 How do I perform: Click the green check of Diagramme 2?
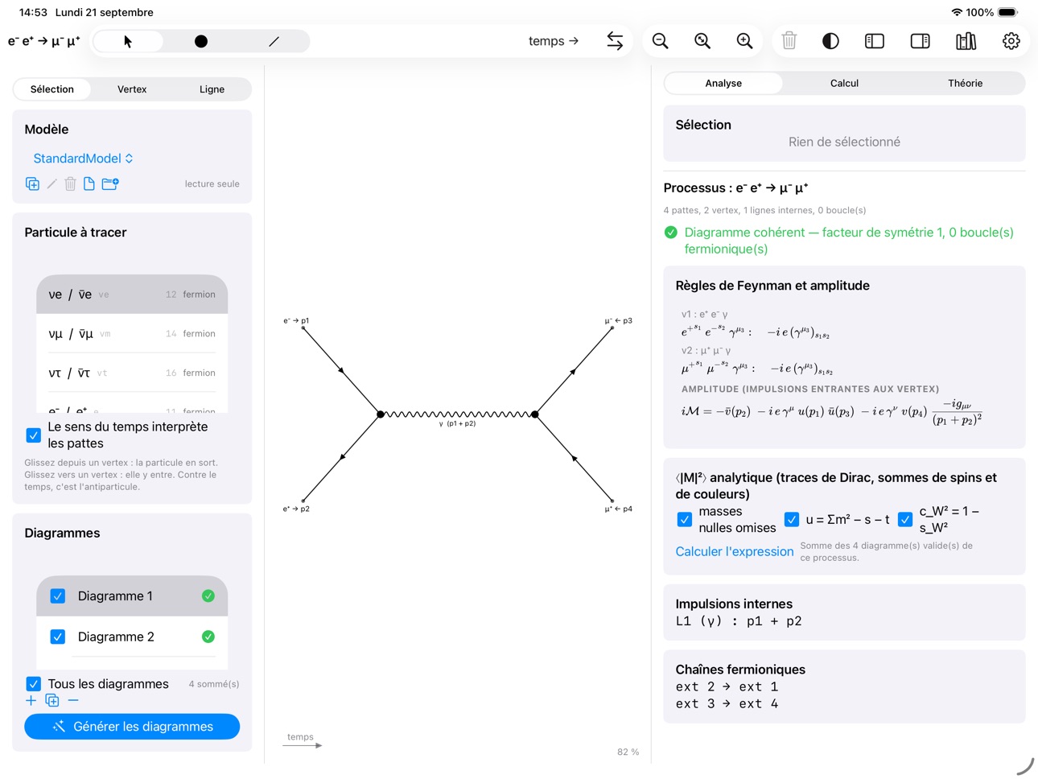(x=208, y=637)
